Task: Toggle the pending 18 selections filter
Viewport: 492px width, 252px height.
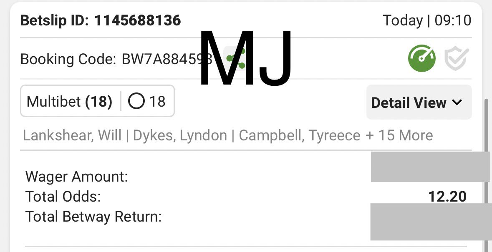Action: [147, 102]
